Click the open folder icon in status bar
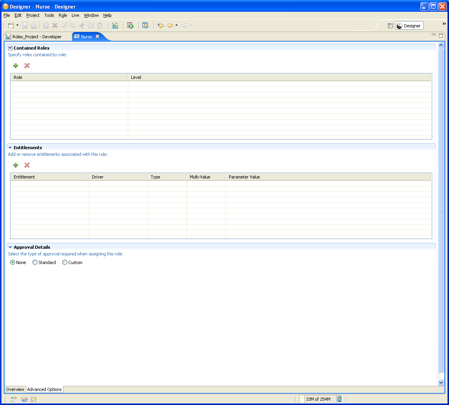Screen dimensions: 449x405 pyautogui.click(x=25, y=399)
